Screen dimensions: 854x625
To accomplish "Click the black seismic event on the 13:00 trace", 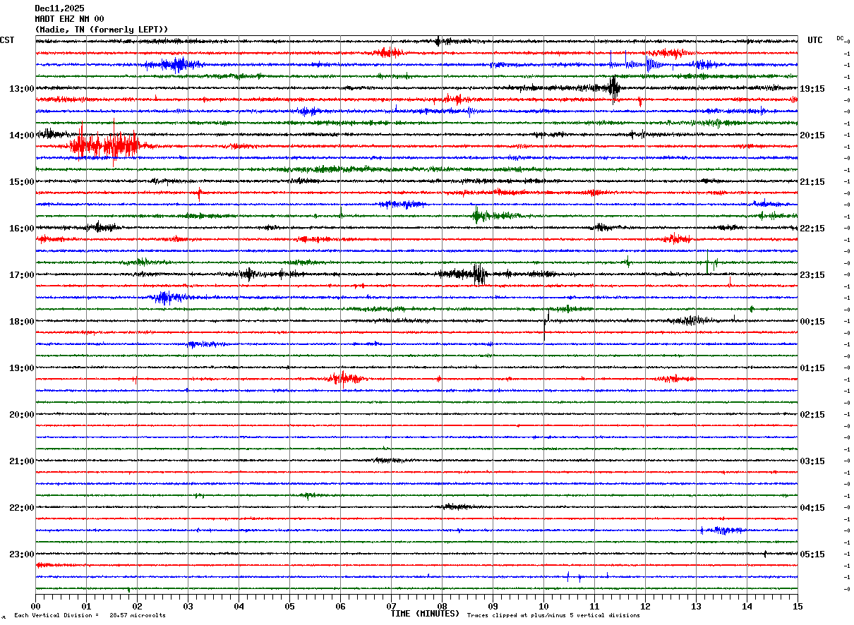I will (x=613, y=87).
